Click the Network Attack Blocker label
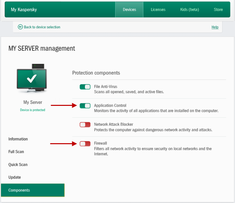Image resolution: width=235 pixels, height=203 pixels. (113, 124)
